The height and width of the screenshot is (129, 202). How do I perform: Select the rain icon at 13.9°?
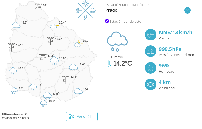[47, 96]
